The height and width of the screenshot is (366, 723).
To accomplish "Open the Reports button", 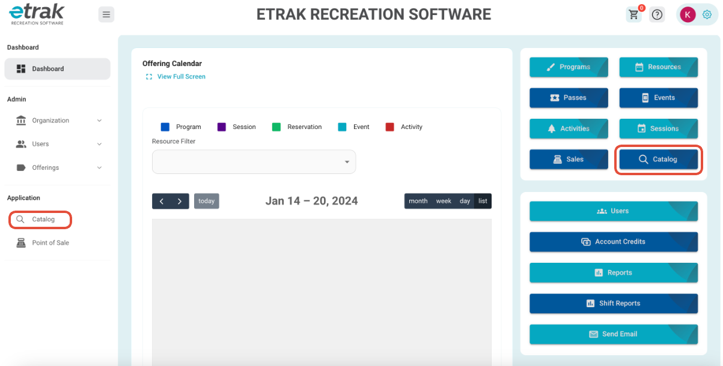I will pyautogui.click(x=614, y=272).
